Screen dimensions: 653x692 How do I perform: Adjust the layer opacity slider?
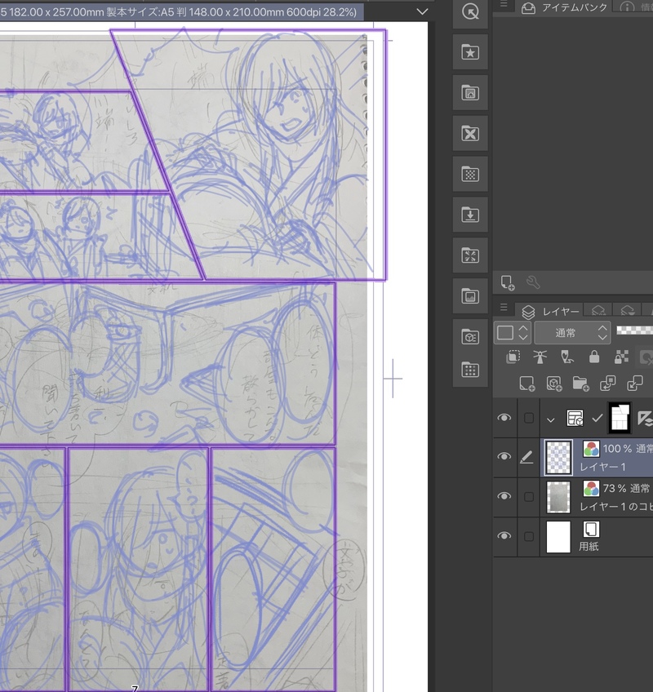tap(634, 330)
